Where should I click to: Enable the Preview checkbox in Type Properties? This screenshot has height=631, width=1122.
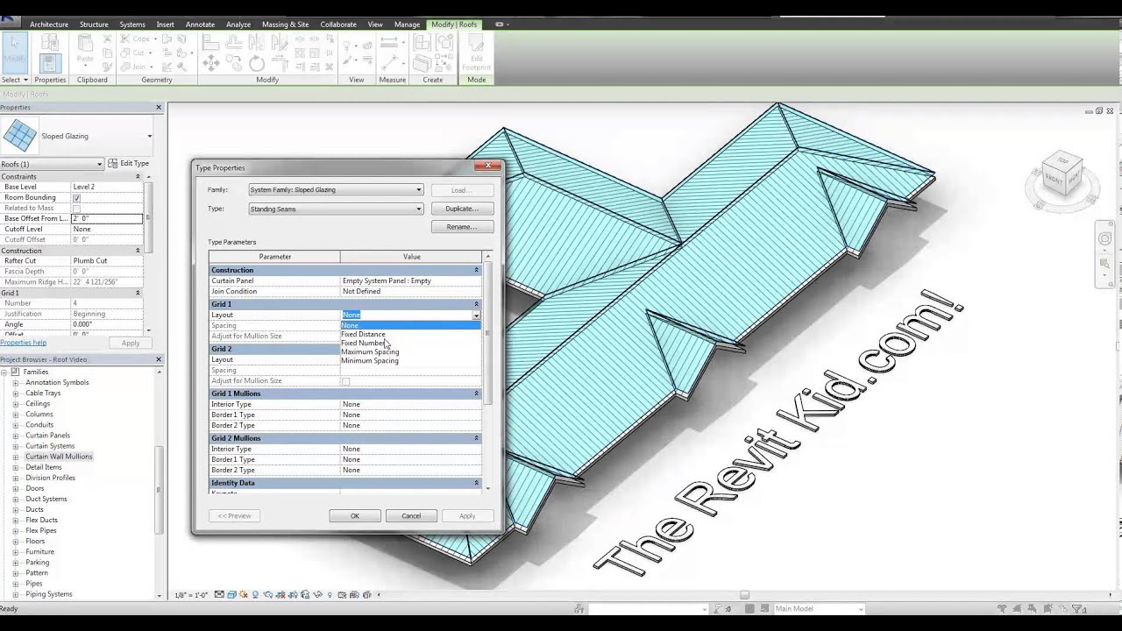233,515
